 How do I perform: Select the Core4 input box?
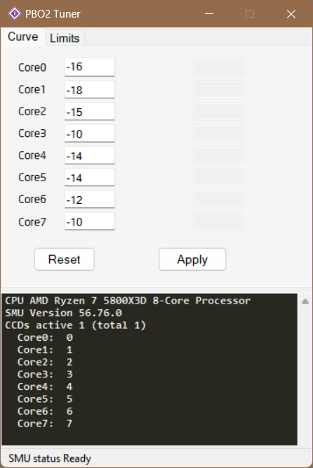pos(90,155)
